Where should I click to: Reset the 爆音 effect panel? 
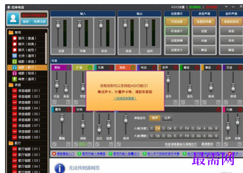[205, 102]
